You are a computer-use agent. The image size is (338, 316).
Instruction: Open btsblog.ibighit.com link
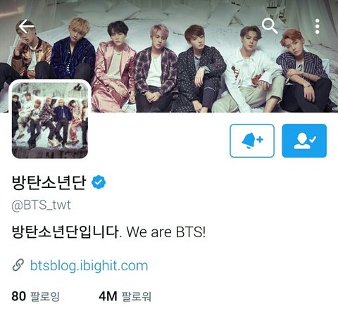tap(89, 266)
